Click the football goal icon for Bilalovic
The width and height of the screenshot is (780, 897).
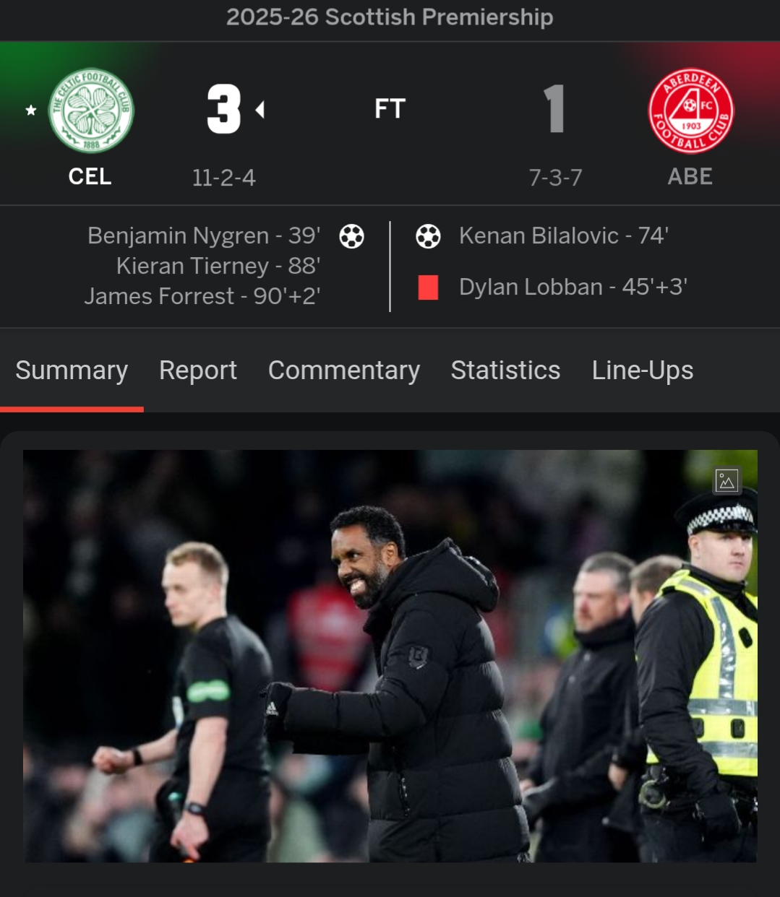[428, 236]
